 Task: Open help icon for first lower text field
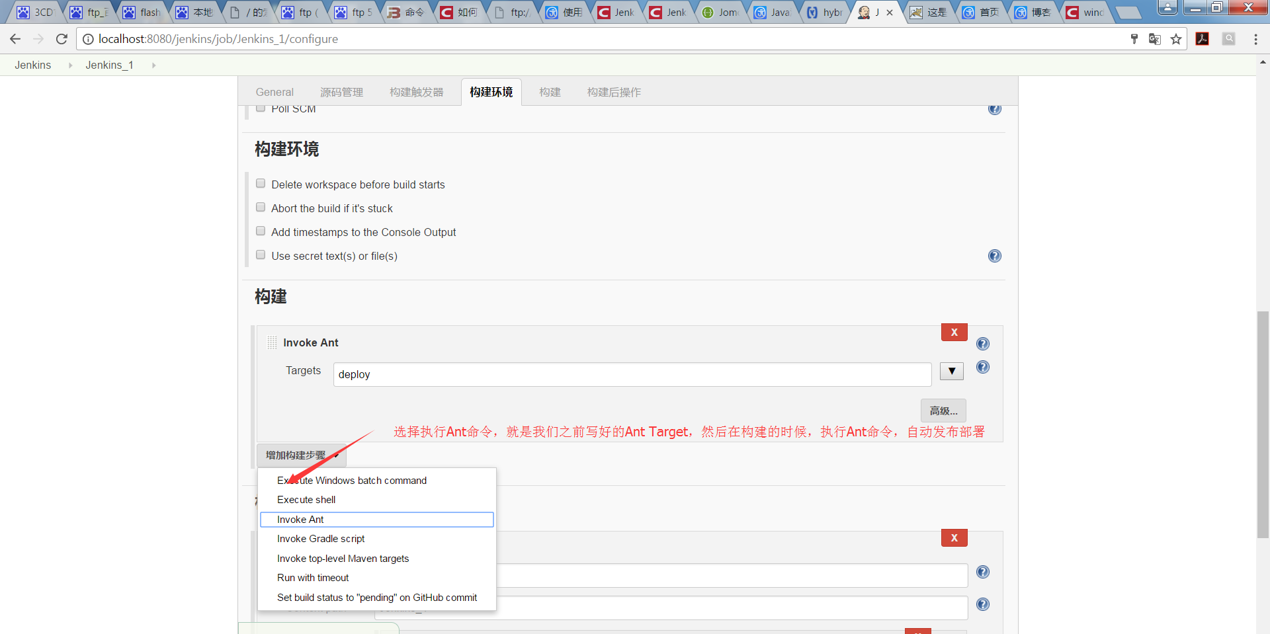point(983,572)
